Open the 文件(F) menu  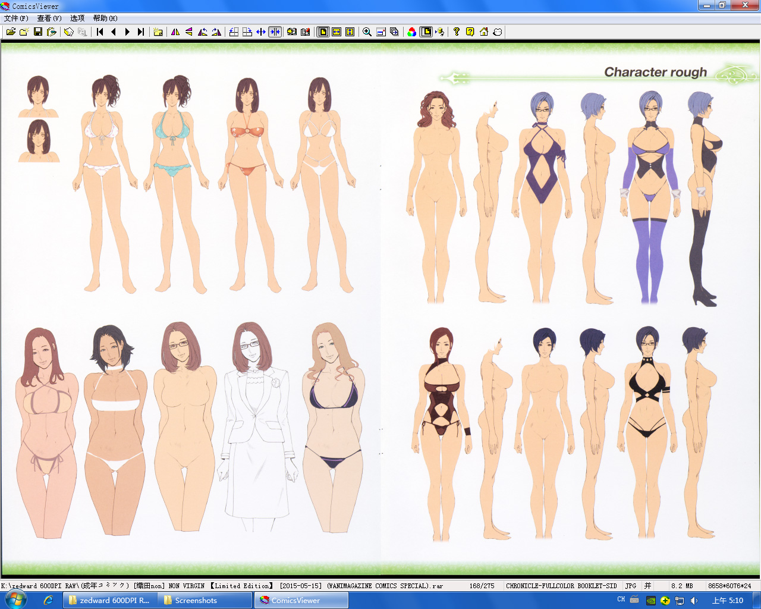pyautogui.click(x=16, y=18)
